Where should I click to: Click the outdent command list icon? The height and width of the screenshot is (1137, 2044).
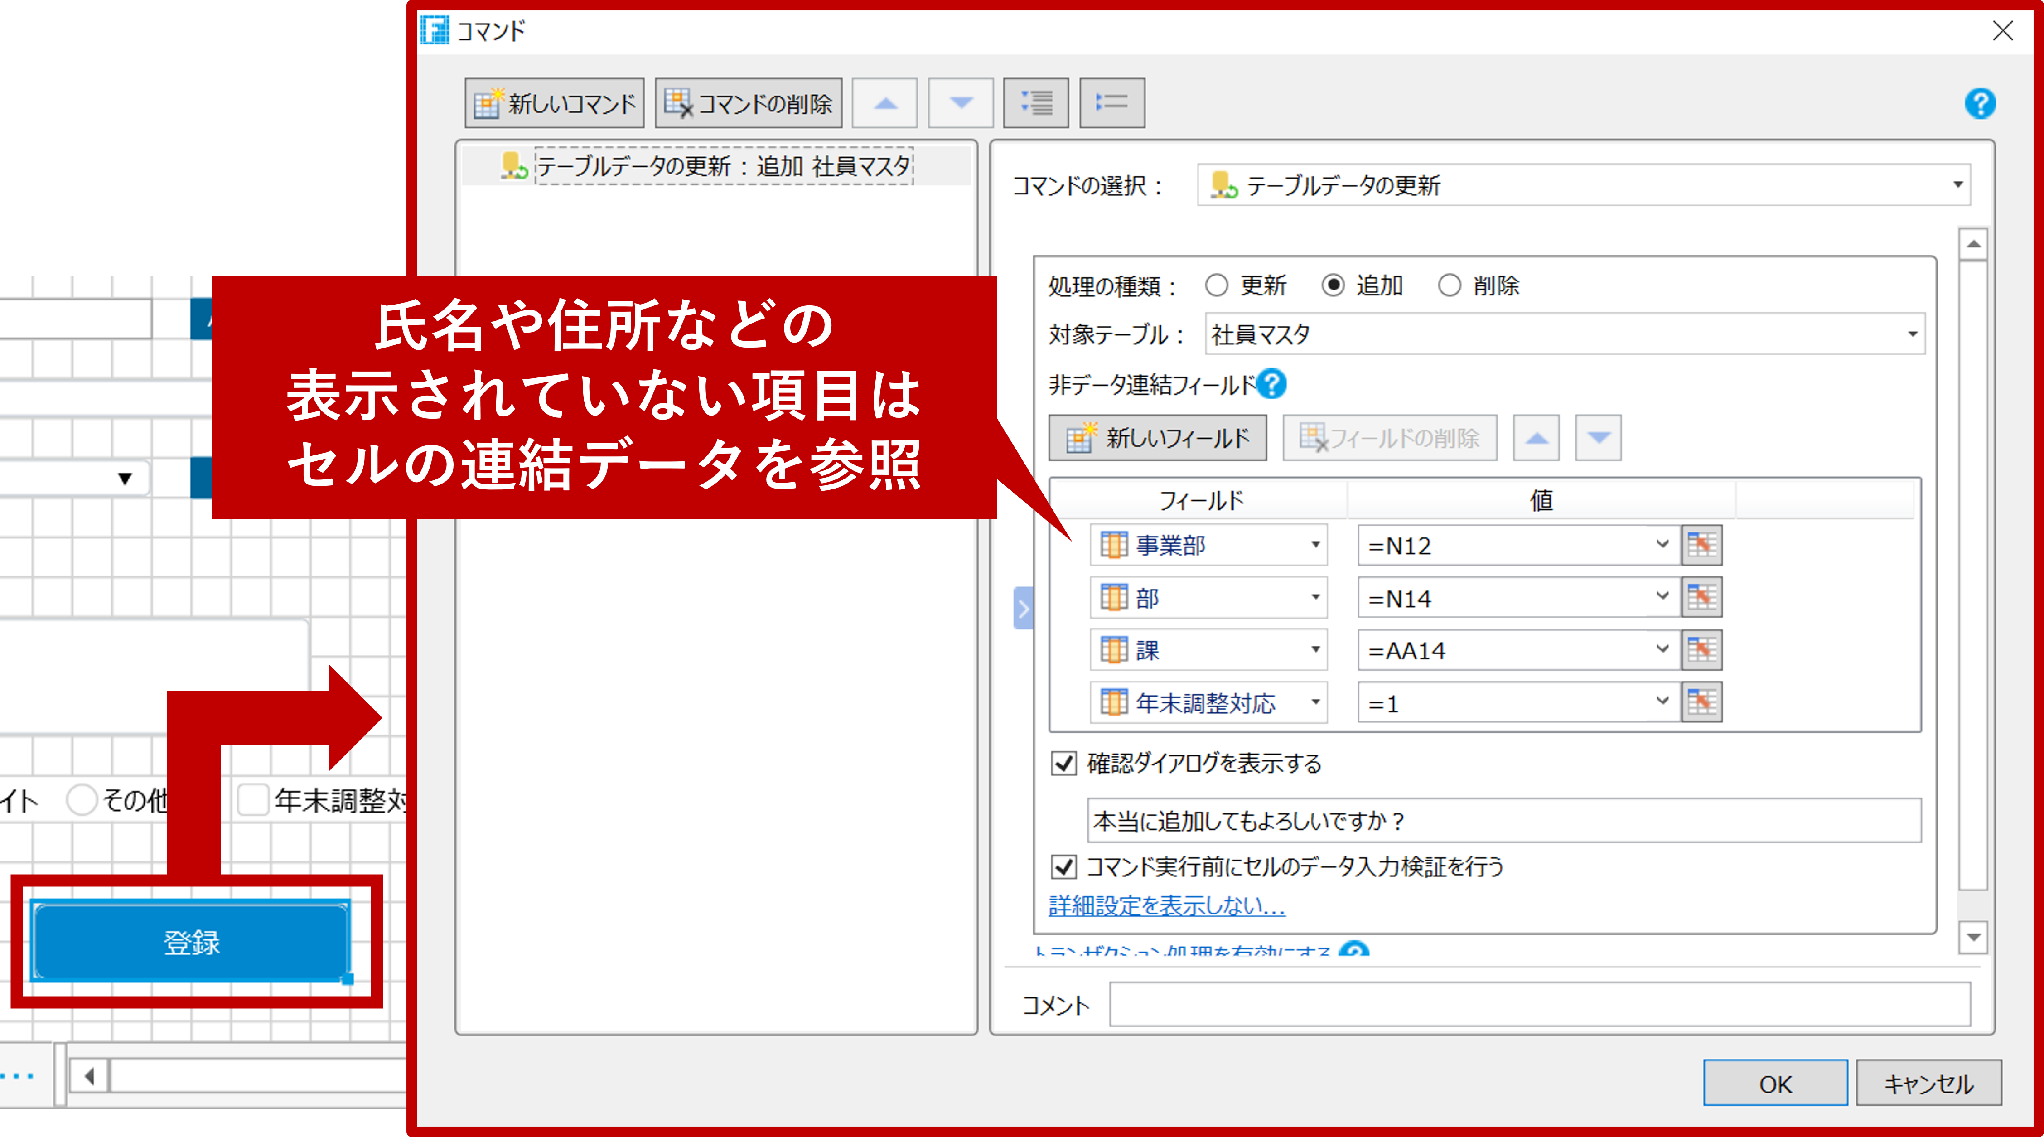(1111, 103)
